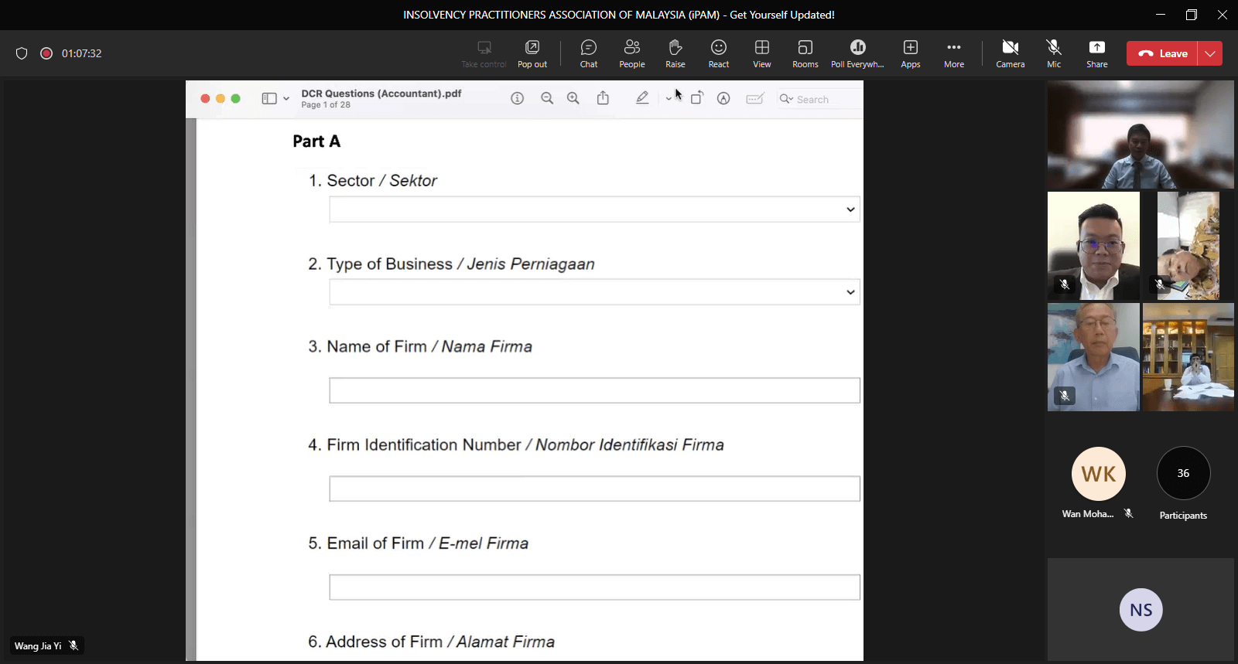Viewport: 1238px width, 664px height.
Task: Turn on the Camera
Action: point(1011,54)
